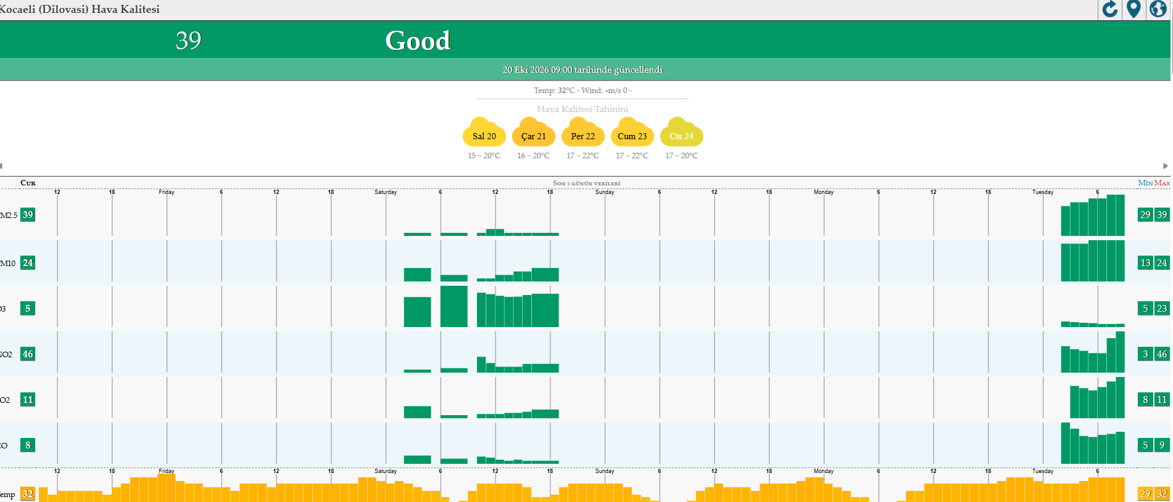
Task: Click the Min column header label
Action: point(1145,183)
